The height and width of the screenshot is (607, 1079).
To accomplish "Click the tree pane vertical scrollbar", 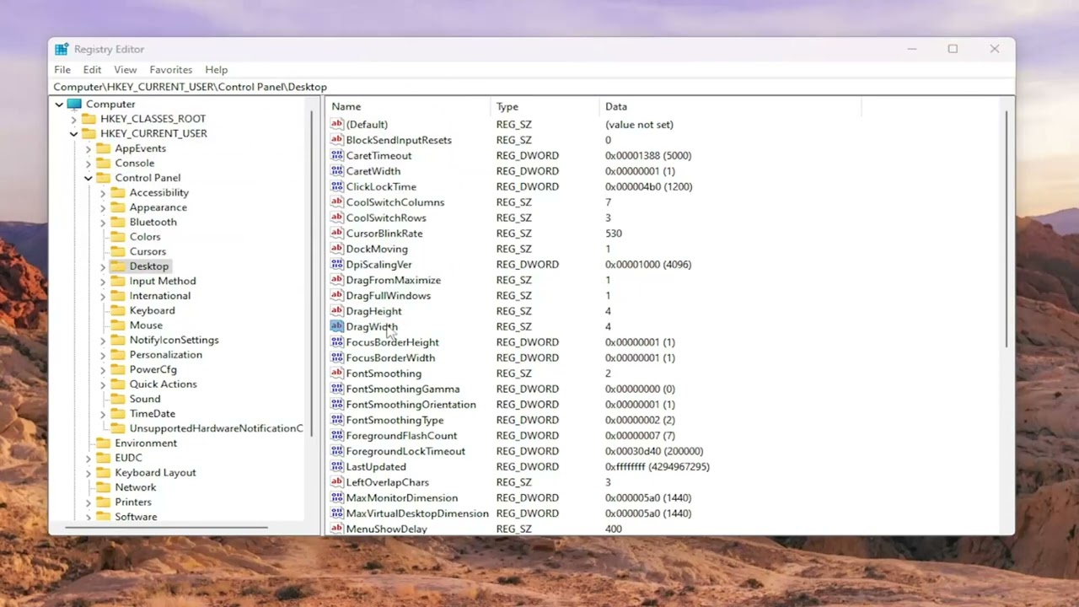I will pyautogui.click(x=312, y=274).
